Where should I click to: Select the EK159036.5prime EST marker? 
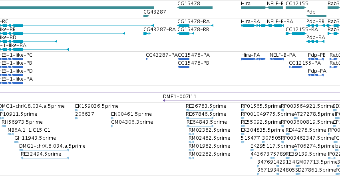77,110
